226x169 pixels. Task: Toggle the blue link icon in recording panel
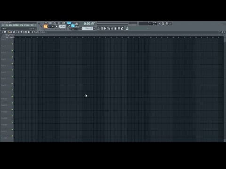pyautogui.click(x=73, y=26)
